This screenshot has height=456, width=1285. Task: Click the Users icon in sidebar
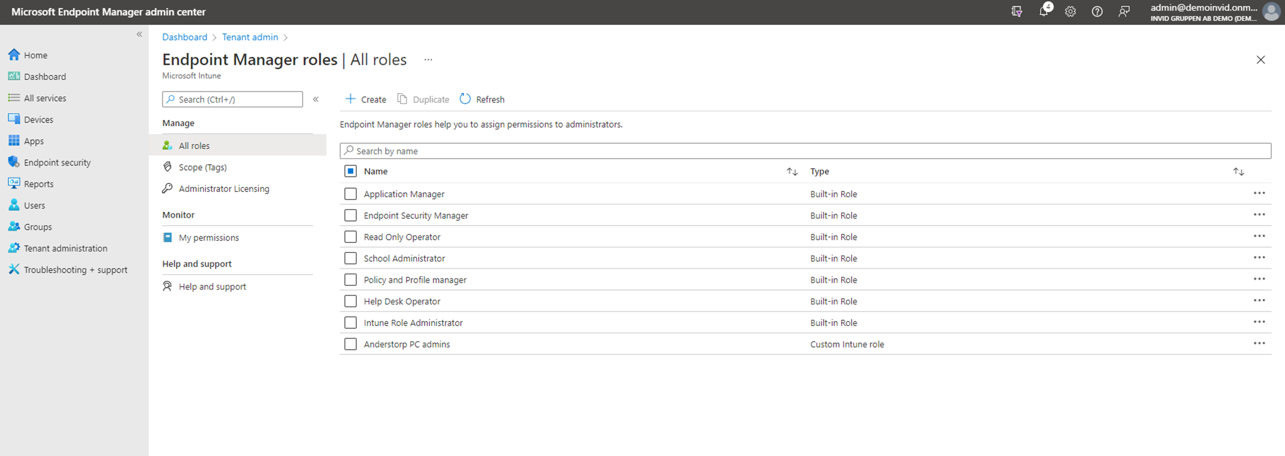tap(14, 205)
